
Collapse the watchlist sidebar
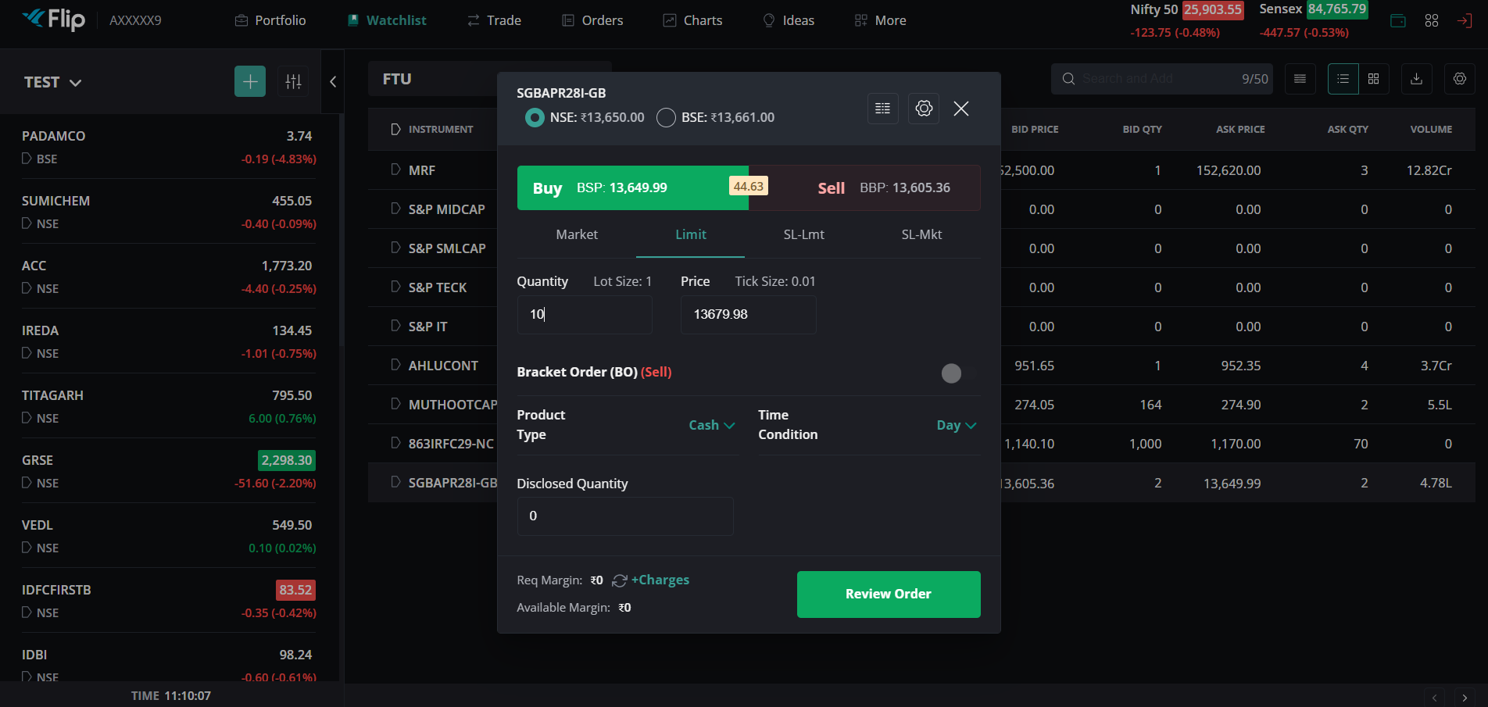click(x=333, y=81)
